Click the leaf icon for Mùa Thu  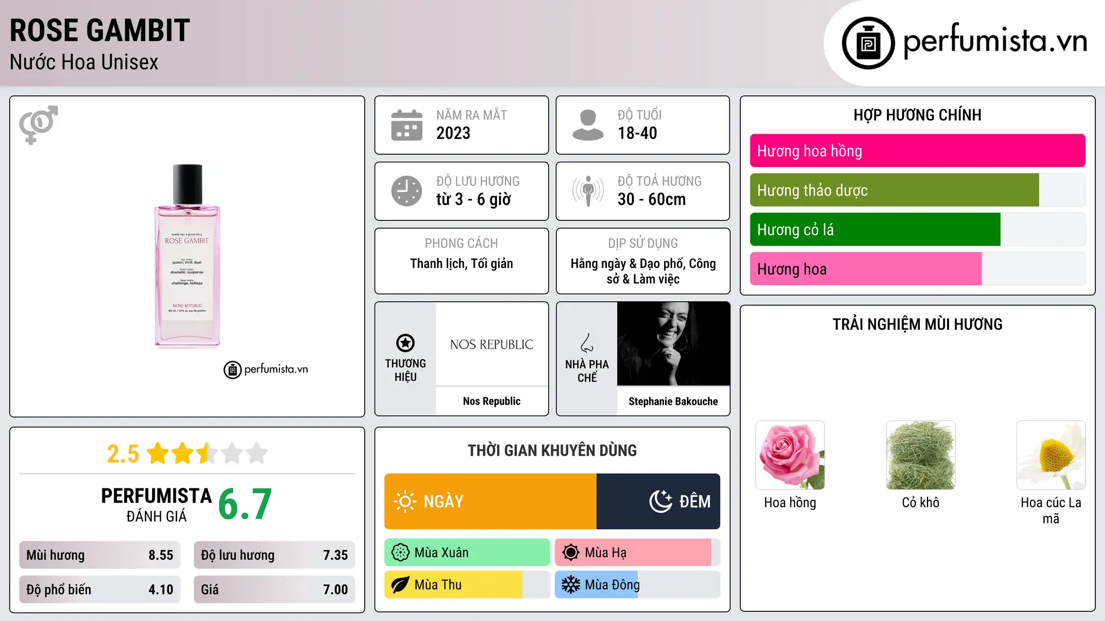tap(400, 585)
